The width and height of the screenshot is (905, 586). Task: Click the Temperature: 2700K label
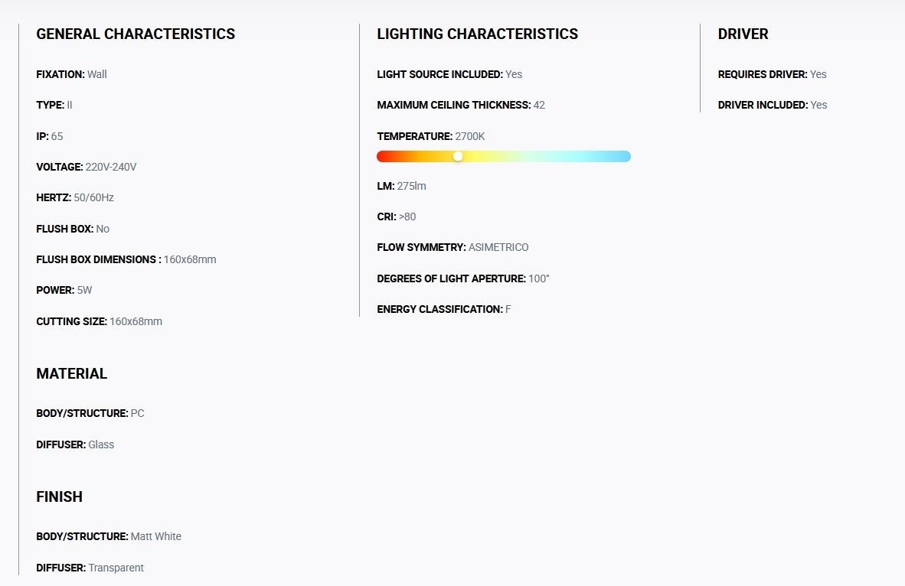click(431, 137)
